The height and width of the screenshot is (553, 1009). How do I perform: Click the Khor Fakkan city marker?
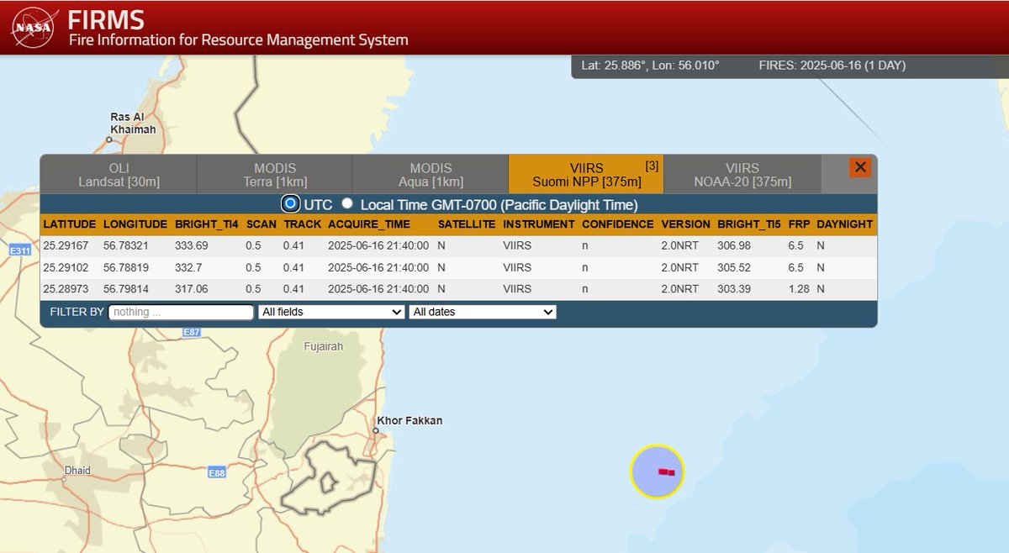click(377, 431)
